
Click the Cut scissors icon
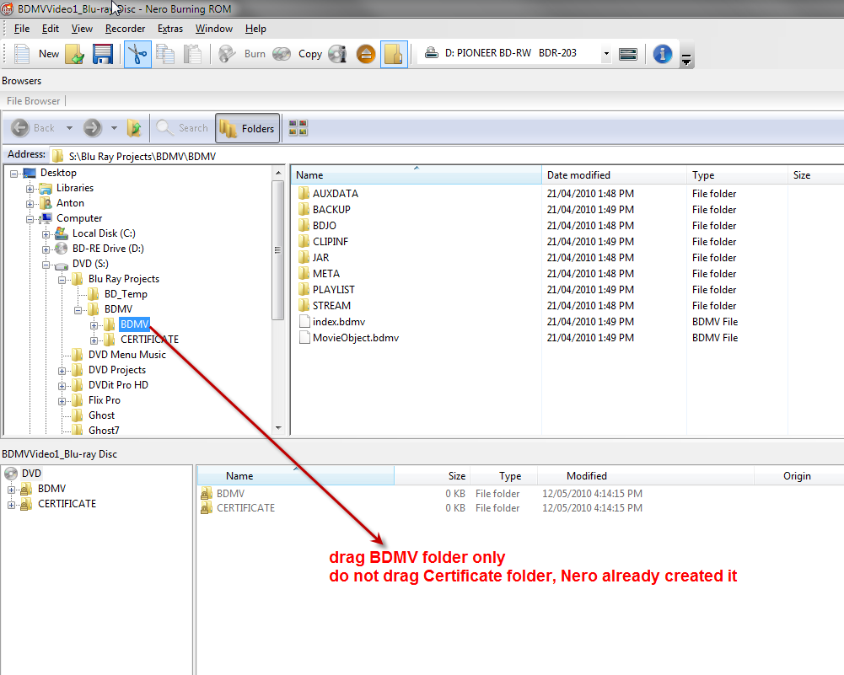click(137, 54)
